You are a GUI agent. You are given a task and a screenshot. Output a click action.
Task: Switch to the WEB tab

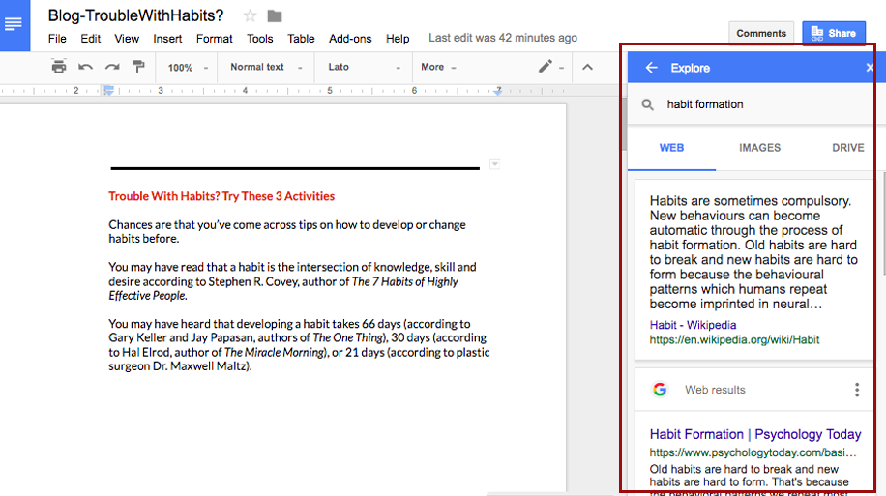coord(671,147)
